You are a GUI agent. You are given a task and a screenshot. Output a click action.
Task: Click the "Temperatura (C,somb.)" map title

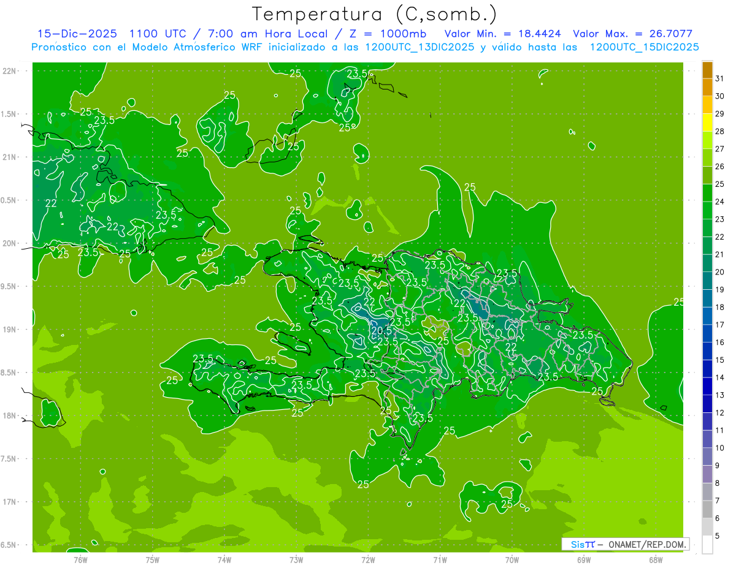click(374, 14)
